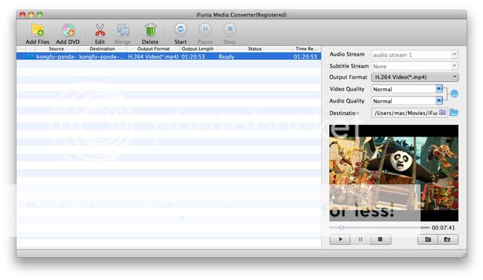483x280 pixels.
Task: Click the Output Format column header
Action: pos(153,49)
